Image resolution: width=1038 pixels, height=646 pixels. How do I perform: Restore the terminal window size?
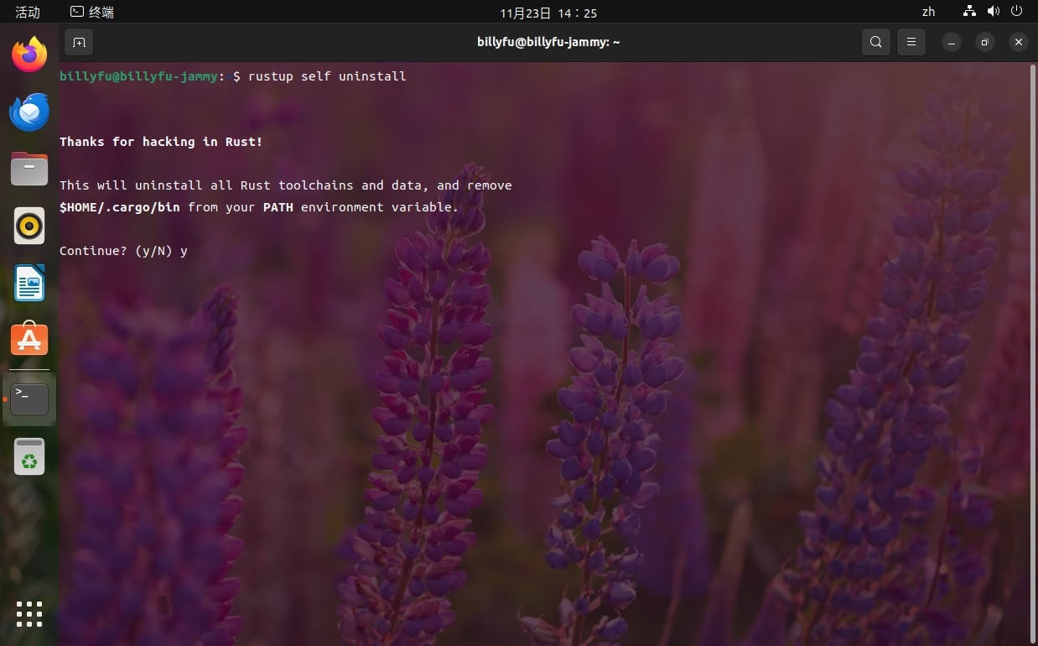click(x=985, y=42)
